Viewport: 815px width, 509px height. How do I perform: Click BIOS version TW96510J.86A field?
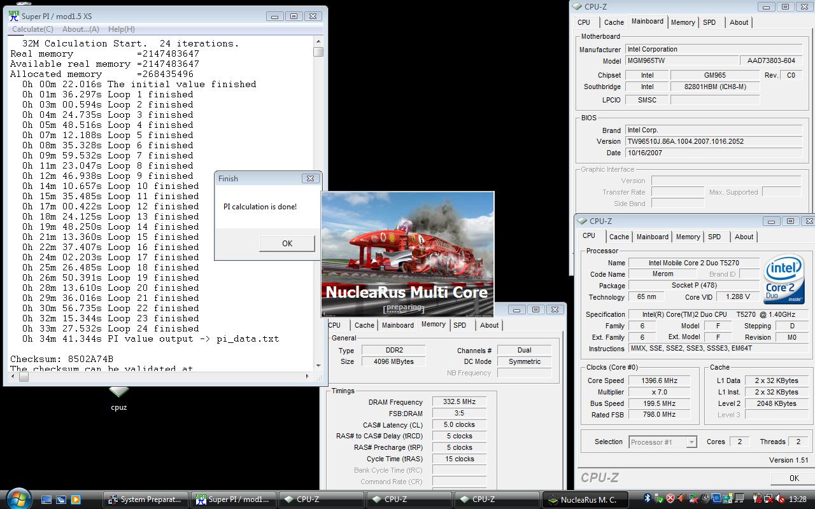714,141
